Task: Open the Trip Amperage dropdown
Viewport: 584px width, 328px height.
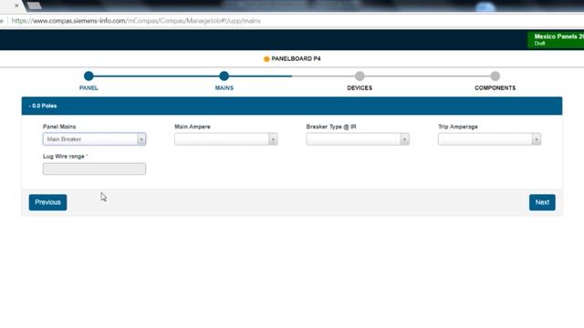Action: click(x=489, y=139)
